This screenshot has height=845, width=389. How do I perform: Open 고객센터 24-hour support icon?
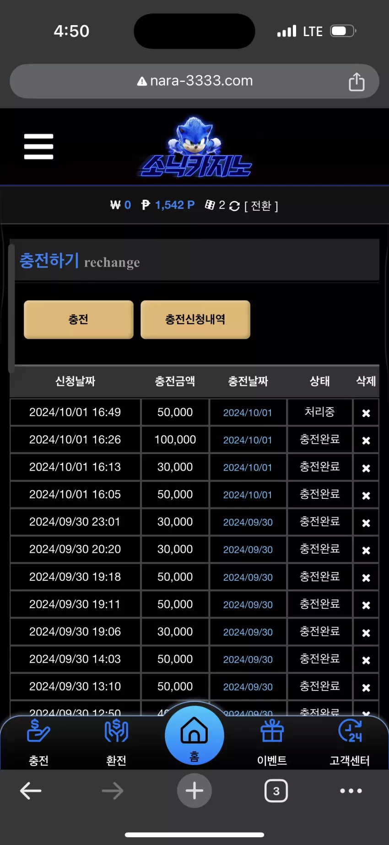click(350, 743)
